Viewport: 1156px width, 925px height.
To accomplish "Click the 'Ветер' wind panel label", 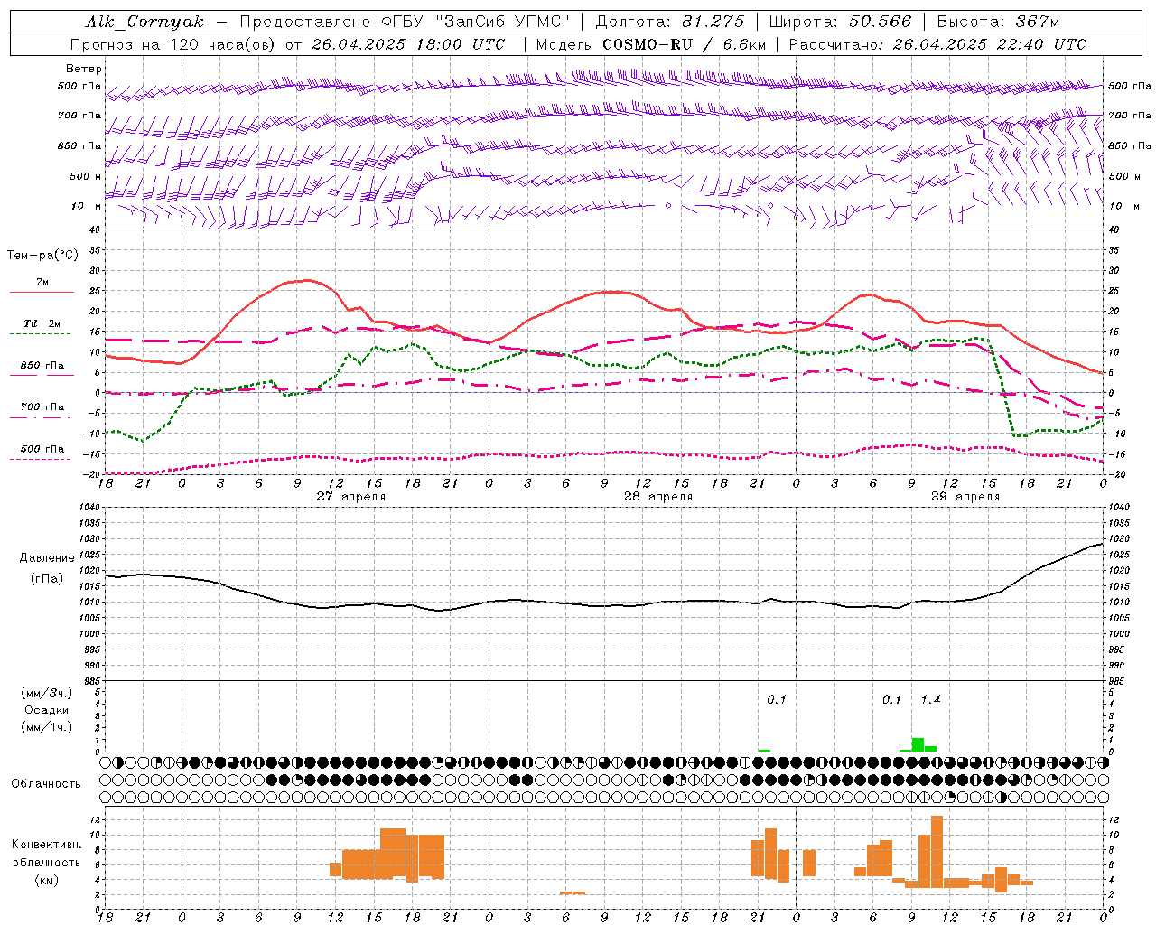I will click(x=84, y=69).
